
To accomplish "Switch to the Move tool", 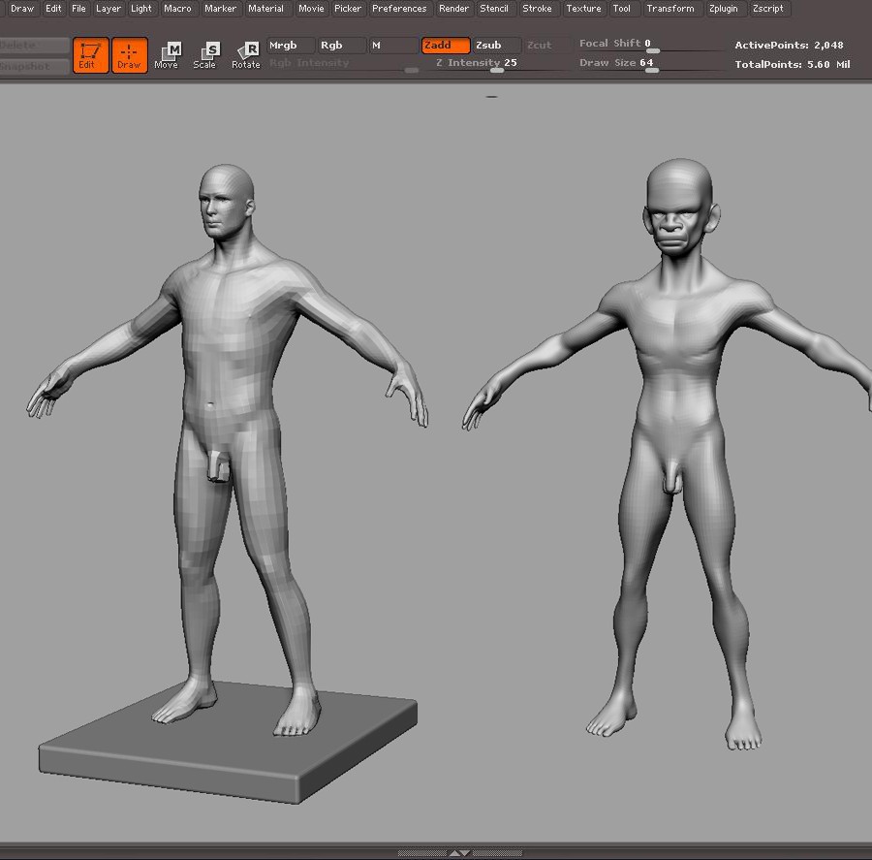I will click(x=167, y=55).
